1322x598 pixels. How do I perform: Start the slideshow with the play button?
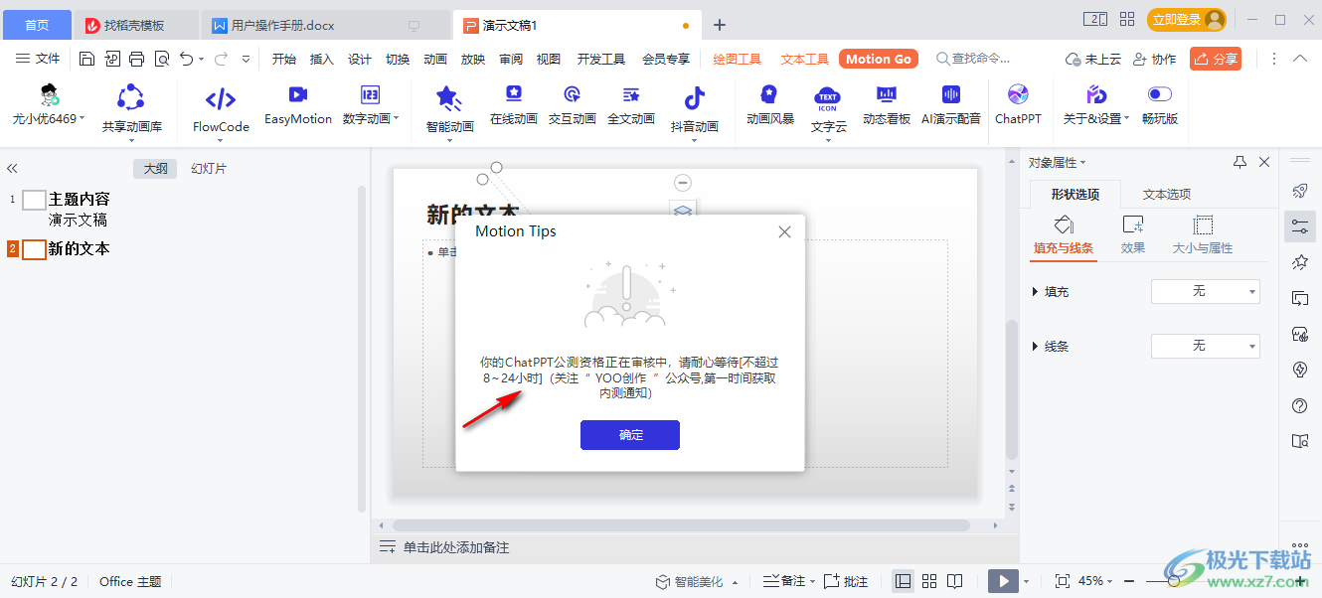pyautogui.click(x=1004, y=581)
